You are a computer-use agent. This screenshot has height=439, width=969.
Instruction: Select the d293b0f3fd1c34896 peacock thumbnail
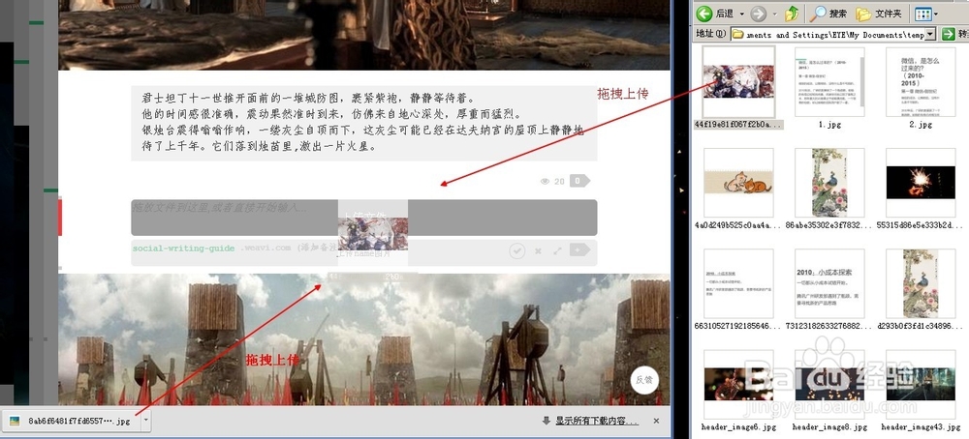(921, 284)
